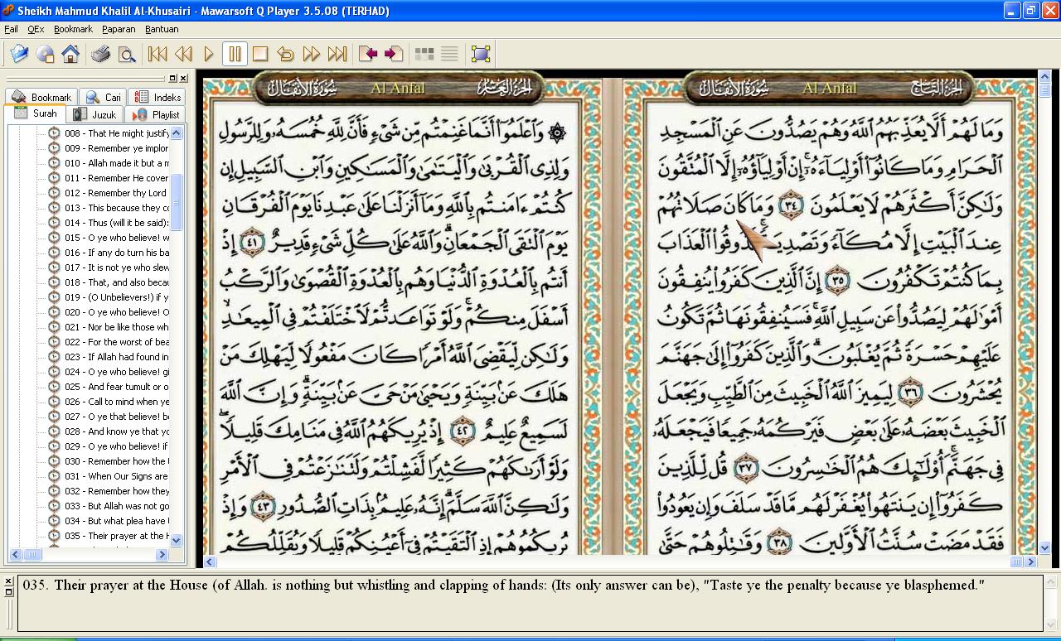Go to the next page icon
Viewport: 1061px width, 641px height.
(x=394, y=55)
